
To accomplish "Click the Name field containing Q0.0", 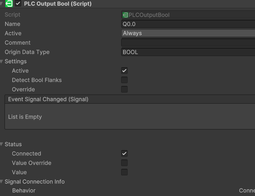I will pyautogui.click(x=188, y=24).
